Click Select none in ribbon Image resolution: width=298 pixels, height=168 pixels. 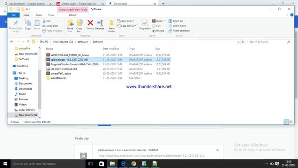tap(177, 26)
